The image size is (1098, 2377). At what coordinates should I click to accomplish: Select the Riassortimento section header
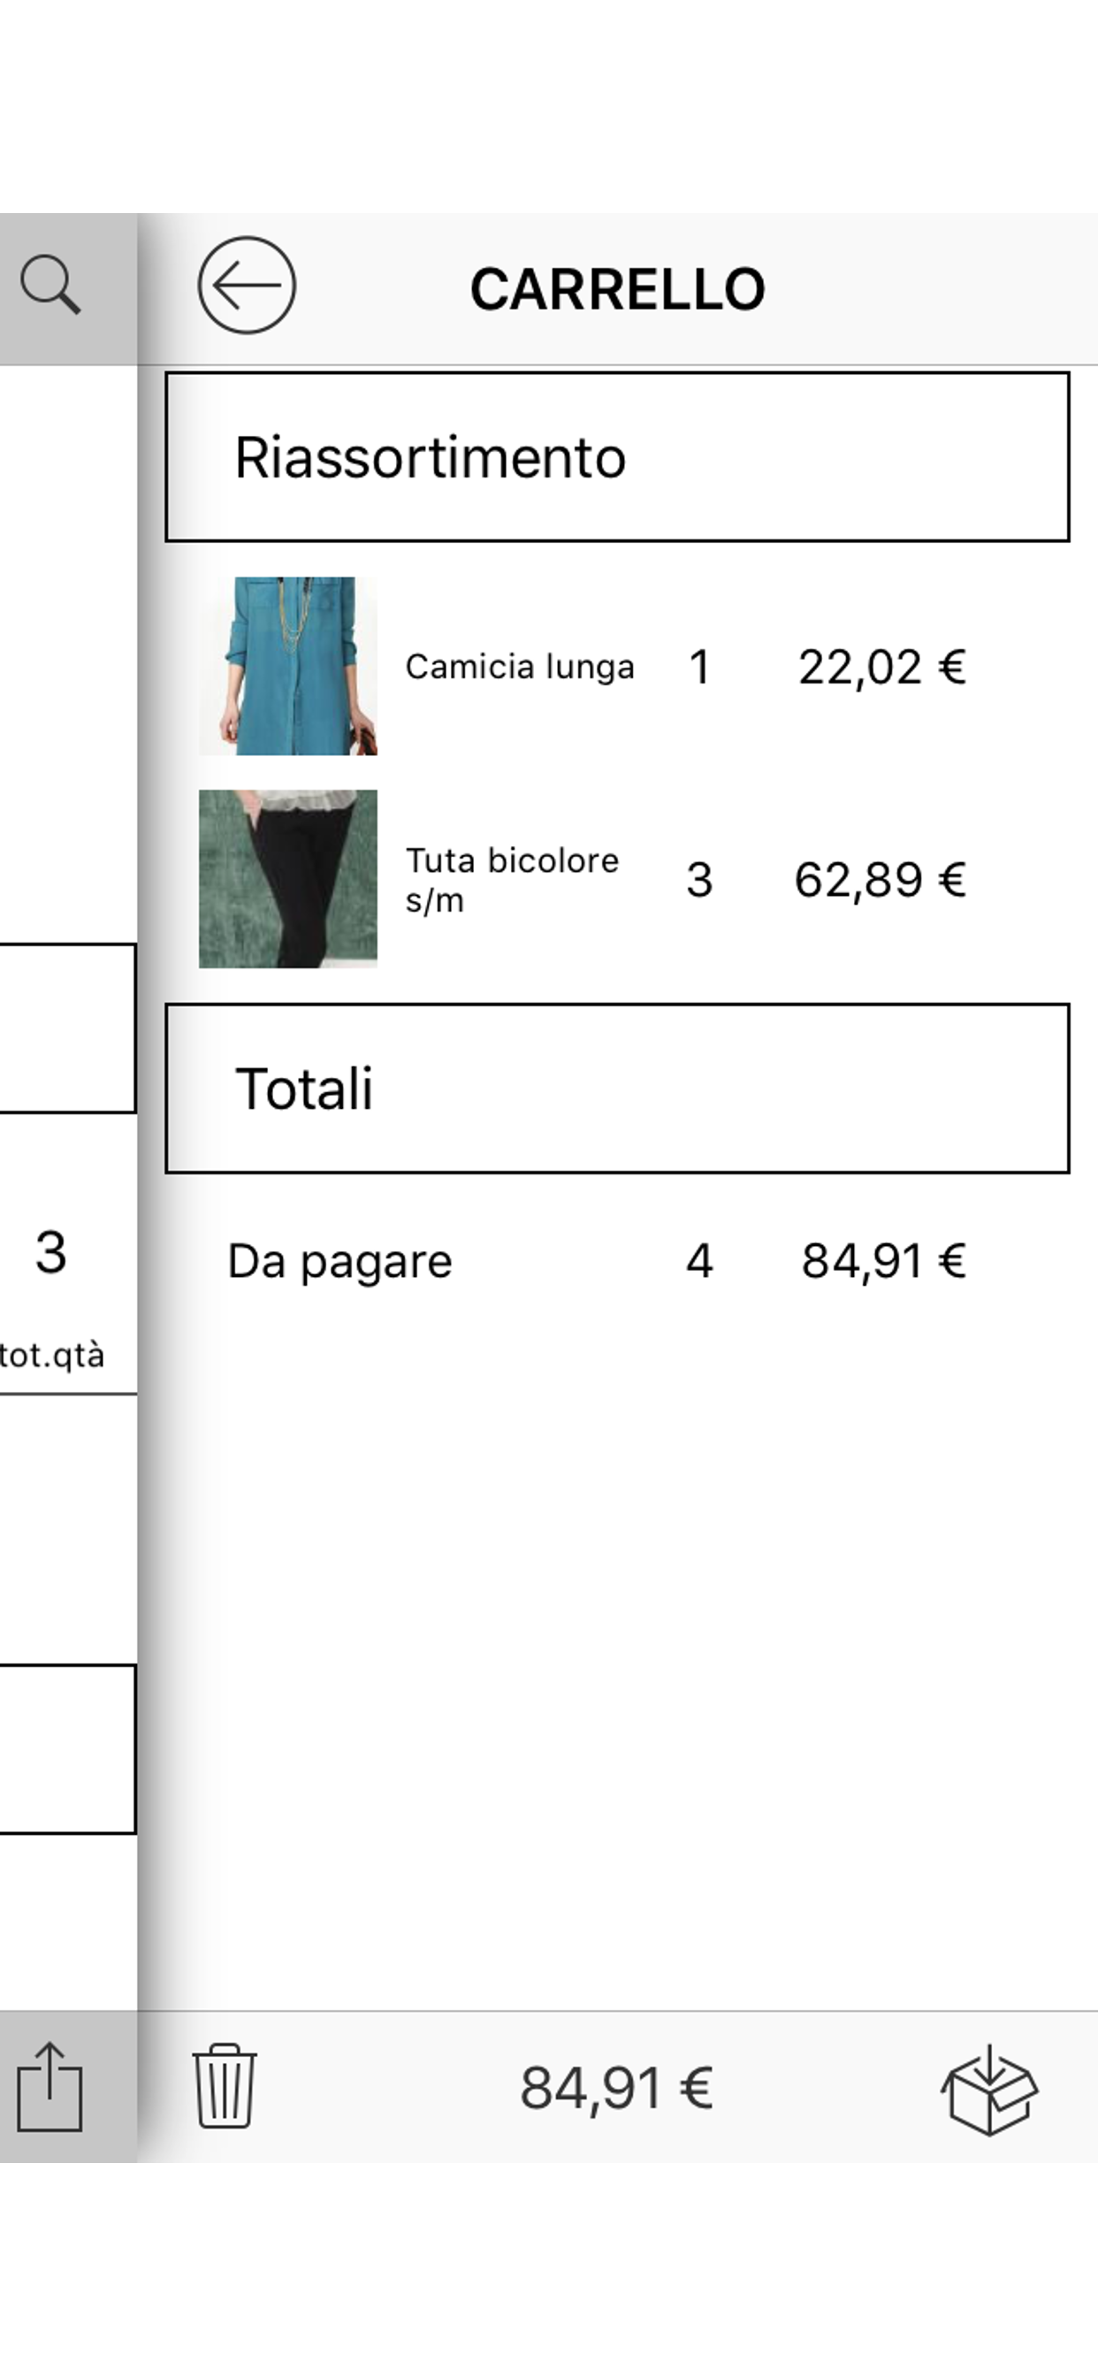point(616,457)
